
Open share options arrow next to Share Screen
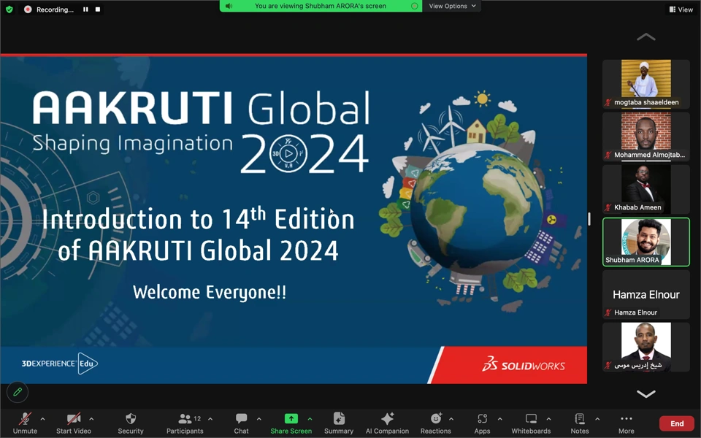click(310, 419)
